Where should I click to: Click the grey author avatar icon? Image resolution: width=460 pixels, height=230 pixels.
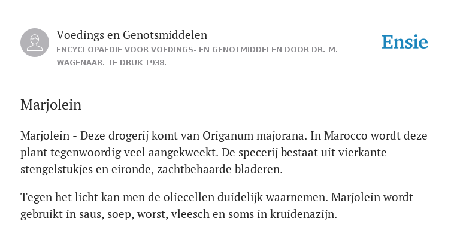tap(35, 43)
